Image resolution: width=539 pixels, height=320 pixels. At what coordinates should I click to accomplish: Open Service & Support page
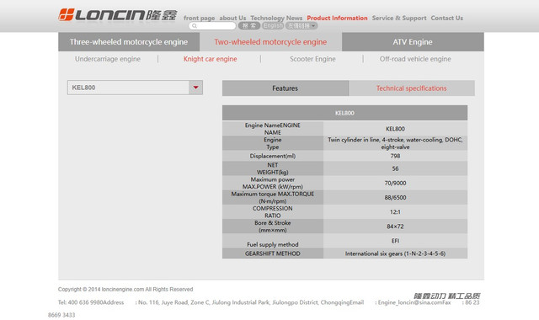(399, 18)
